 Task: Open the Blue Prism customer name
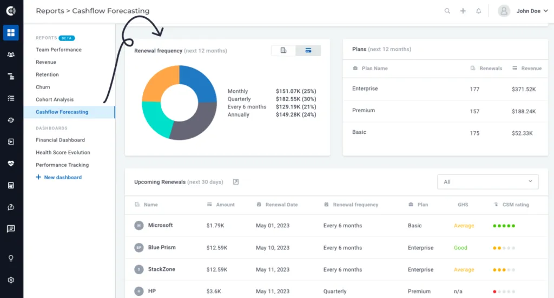click(162, 248)
